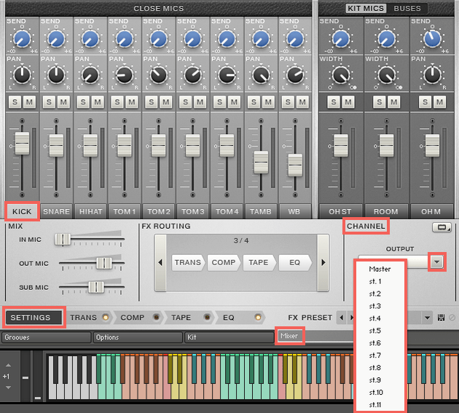Click the HIHAT send knob
This screenshot has height=413, width=459.
(x=90, y=39)
